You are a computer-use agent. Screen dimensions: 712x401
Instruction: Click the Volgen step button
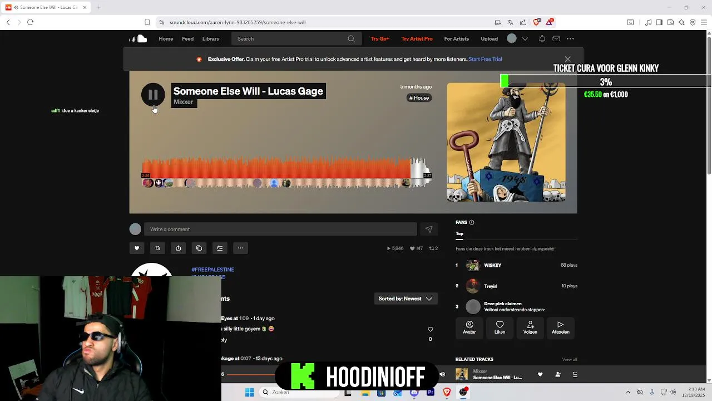coord(530,327)
